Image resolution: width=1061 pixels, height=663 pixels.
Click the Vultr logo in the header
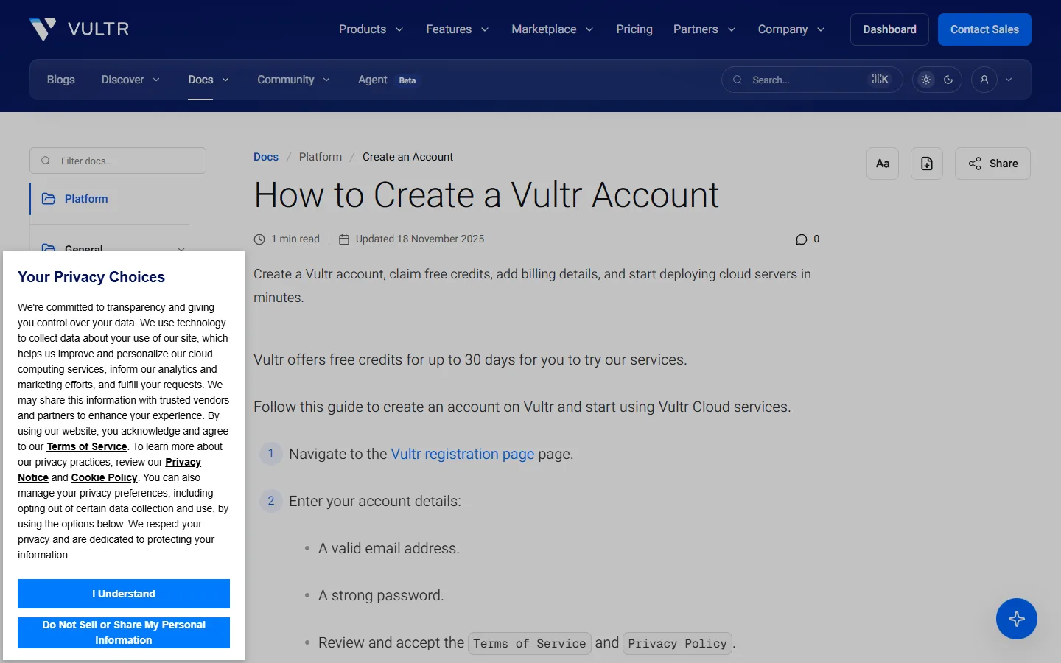pos(80,29)
